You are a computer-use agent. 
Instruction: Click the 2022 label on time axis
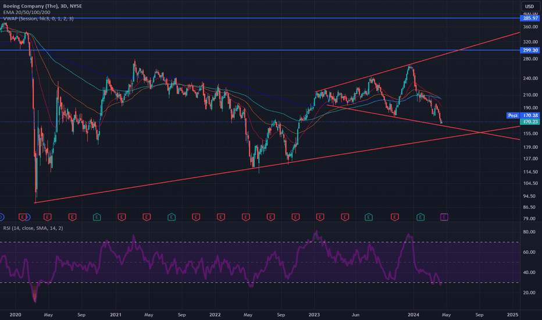(x=215, y=314)
